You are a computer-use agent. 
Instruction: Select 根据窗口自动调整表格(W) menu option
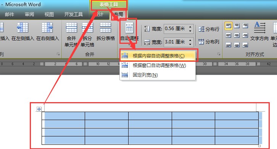coord(158,66)
